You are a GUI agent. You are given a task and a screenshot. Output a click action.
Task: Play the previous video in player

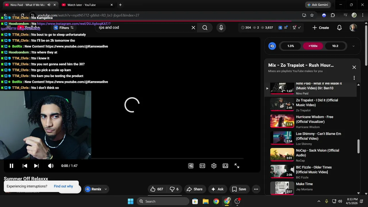coord(25,166)
